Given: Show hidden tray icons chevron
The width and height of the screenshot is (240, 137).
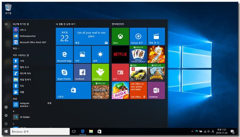Looking at the screenshot, I should click(192, 132).
